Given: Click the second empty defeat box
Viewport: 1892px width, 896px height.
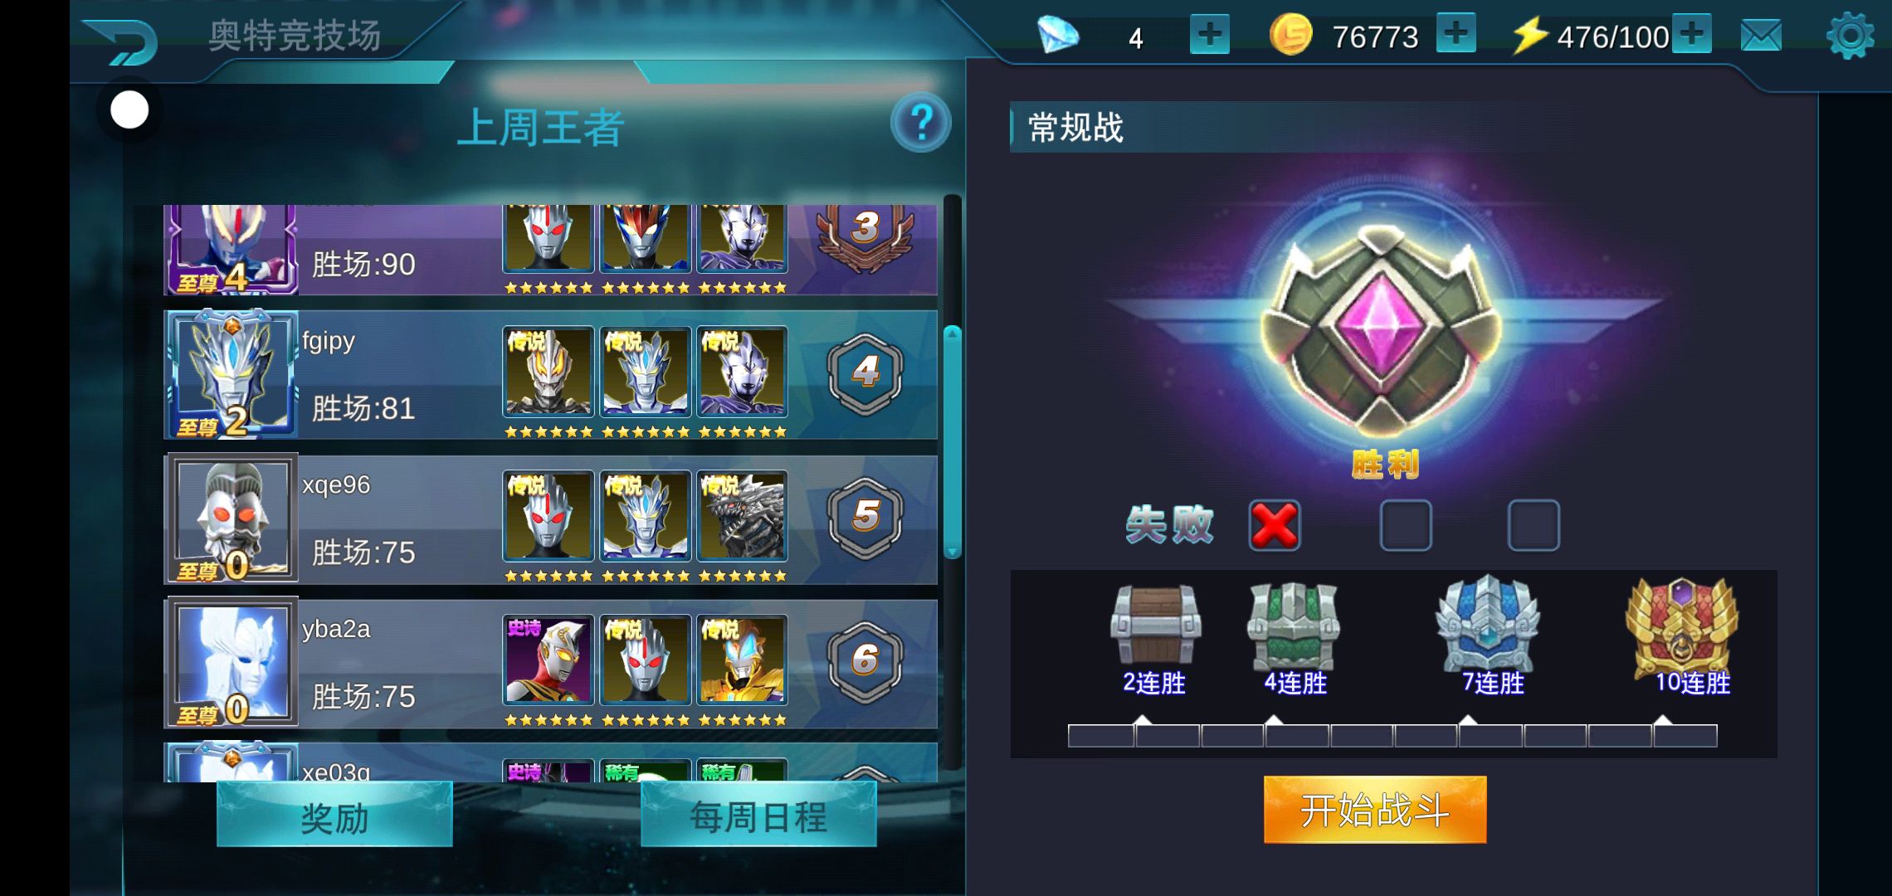Looking at the screenshot, I should point(1406,525).
